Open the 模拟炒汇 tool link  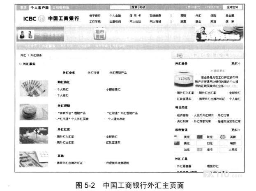coord(212,166)
